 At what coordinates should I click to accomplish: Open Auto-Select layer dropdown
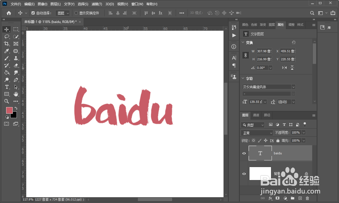63,13
